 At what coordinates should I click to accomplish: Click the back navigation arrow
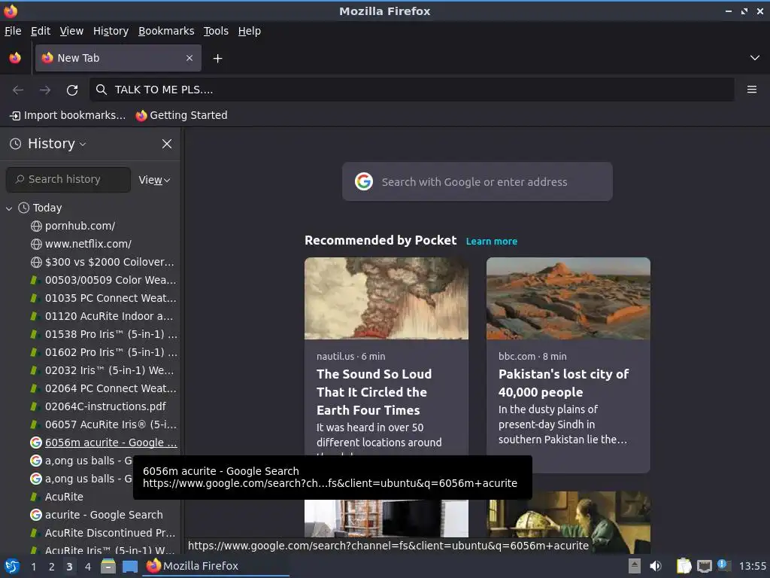click(x=18, y=90)
